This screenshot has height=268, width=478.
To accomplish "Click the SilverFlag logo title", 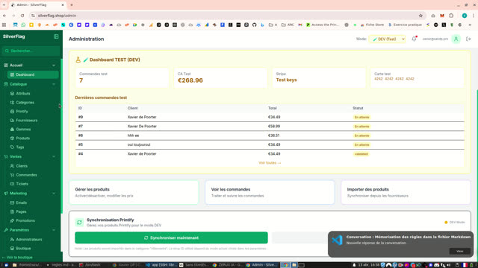I will tap(14, 36).
